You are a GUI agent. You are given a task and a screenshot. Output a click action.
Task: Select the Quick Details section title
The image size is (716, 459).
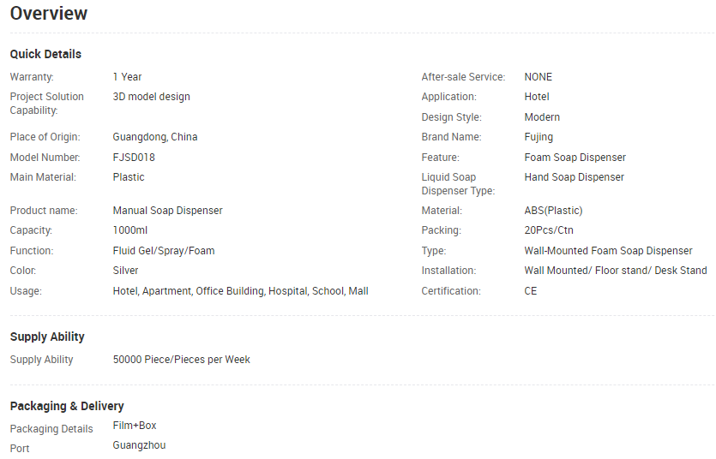pos(45,54)
